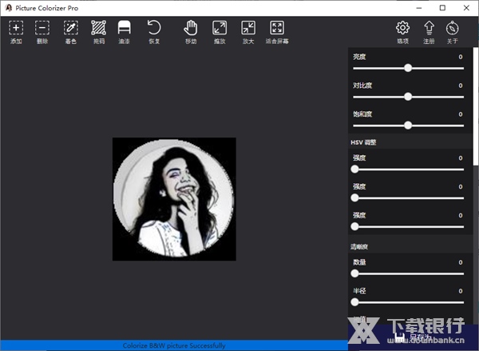Select the Colorize (着色) tool
Screen dimensions: 479x351
(71, 29)
